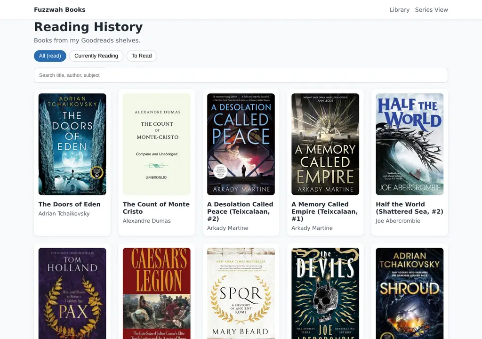The width and height of the screenshot is (482, 339).
Task: Switch to the Currently Reading filter
Action: click(x=96, y=56)
